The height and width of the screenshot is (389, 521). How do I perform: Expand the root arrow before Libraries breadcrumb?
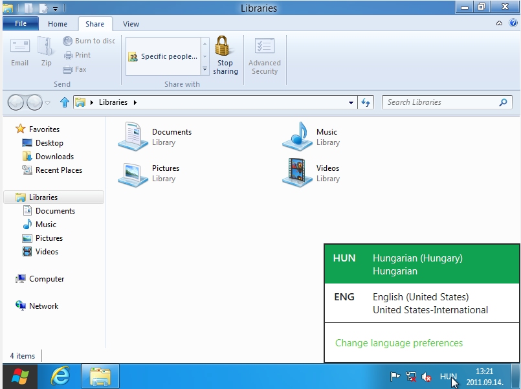(x=92, y=102)
